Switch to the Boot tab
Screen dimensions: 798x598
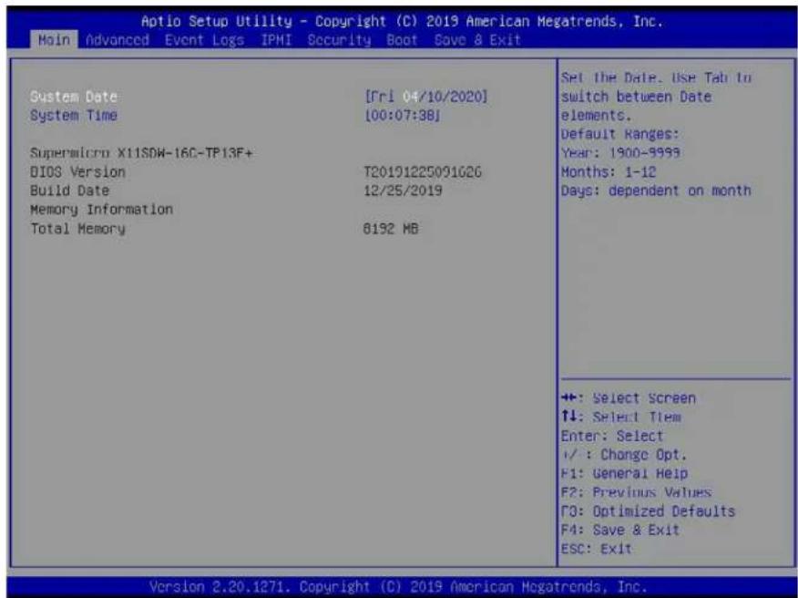[402, 40]
